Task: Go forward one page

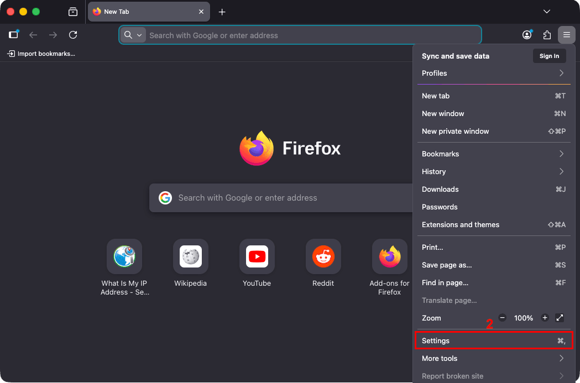Action: [53, 35]
